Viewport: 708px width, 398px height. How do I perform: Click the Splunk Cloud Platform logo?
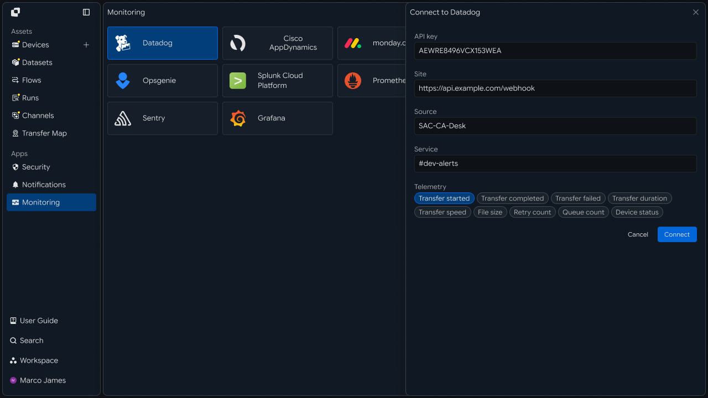click(x=238, y=81)
